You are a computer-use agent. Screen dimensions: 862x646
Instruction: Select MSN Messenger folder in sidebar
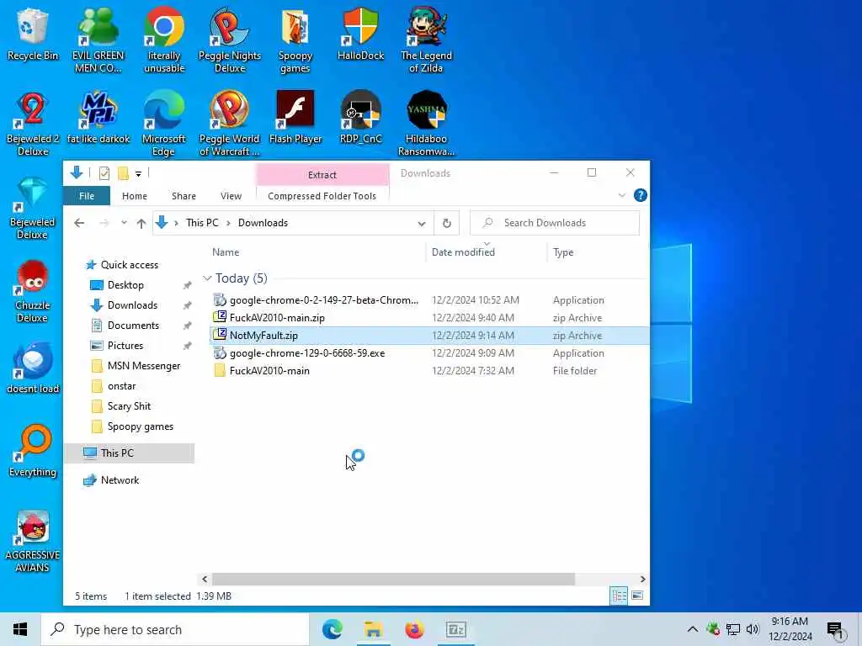[144, 366]
